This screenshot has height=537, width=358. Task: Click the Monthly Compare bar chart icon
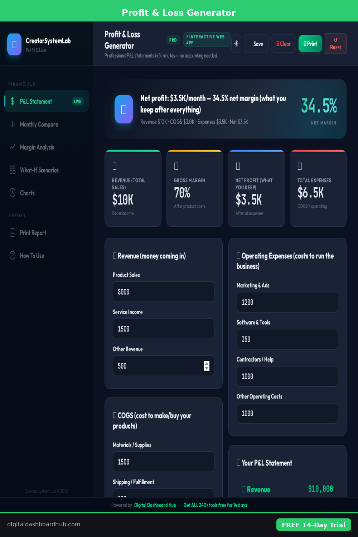click(13, 124)
